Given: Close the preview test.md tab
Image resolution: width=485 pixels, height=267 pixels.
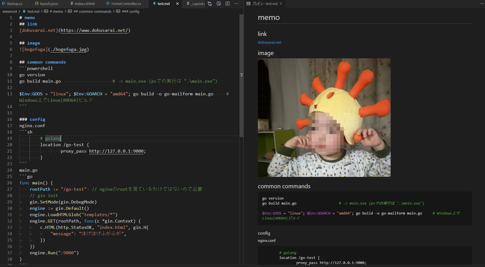Looking at the screenshot, I should pos(281,4).
